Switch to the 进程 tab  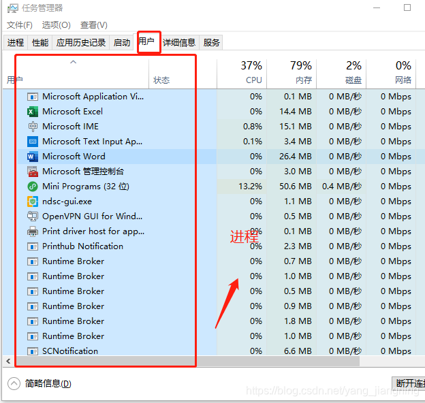16,42
